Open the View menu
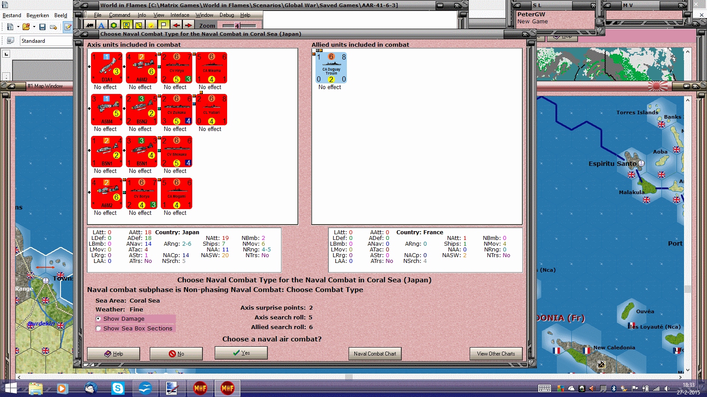707x397 pixels. 159,15
